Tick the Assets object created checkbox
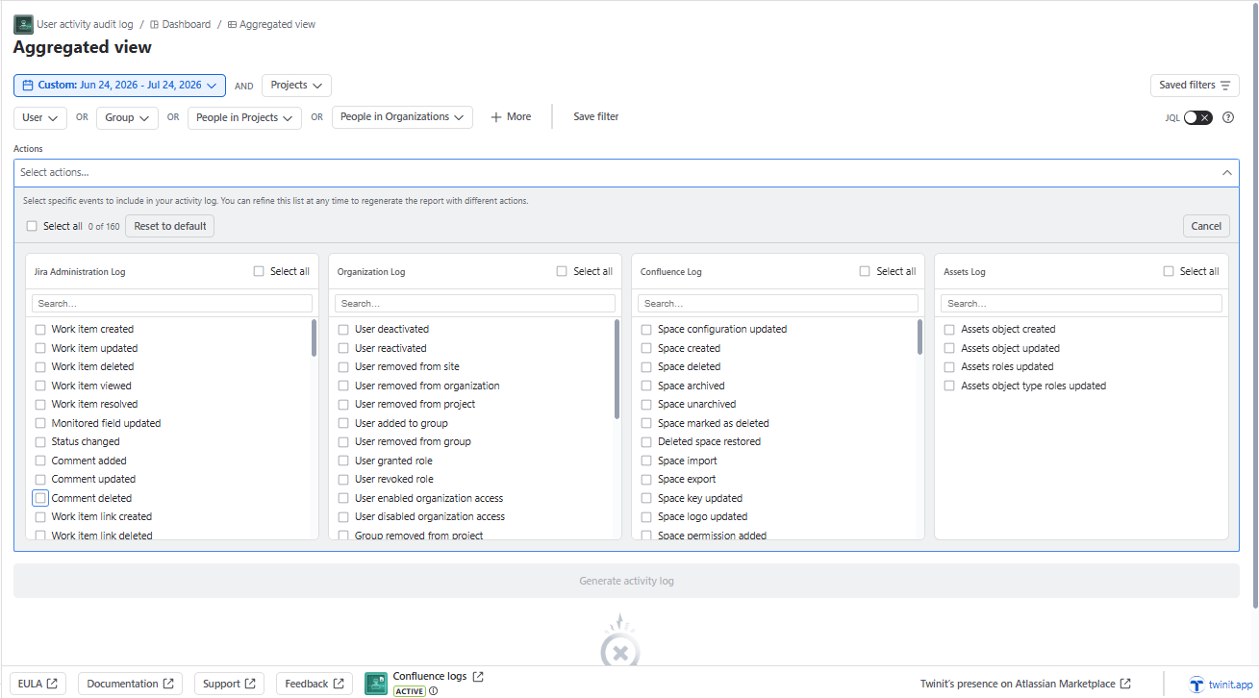The image size is (1259, 698). click(x=950, y=330)
